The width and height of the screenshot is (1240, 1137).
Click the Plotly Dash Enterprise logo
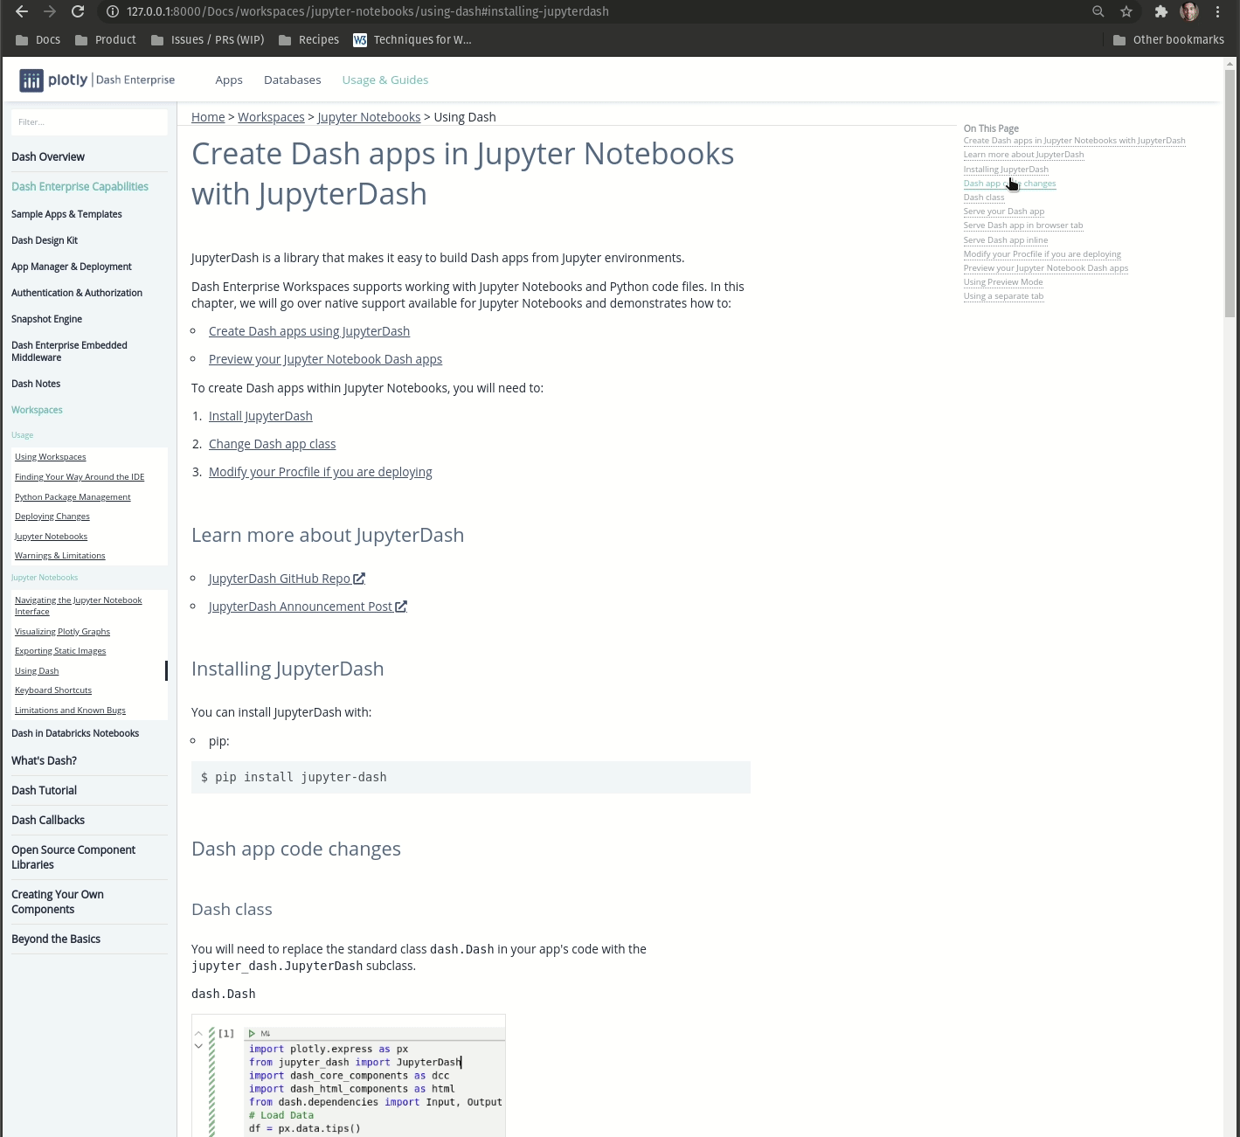click(97, 80)
